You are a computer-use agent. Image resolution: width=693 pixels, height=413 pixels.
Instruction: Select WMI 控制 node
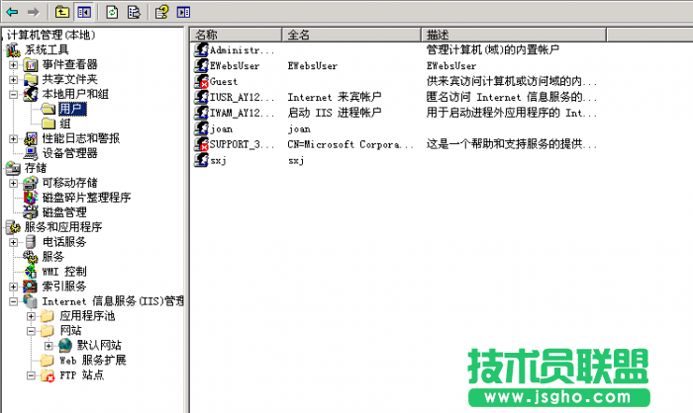click(x=64, y=272)
